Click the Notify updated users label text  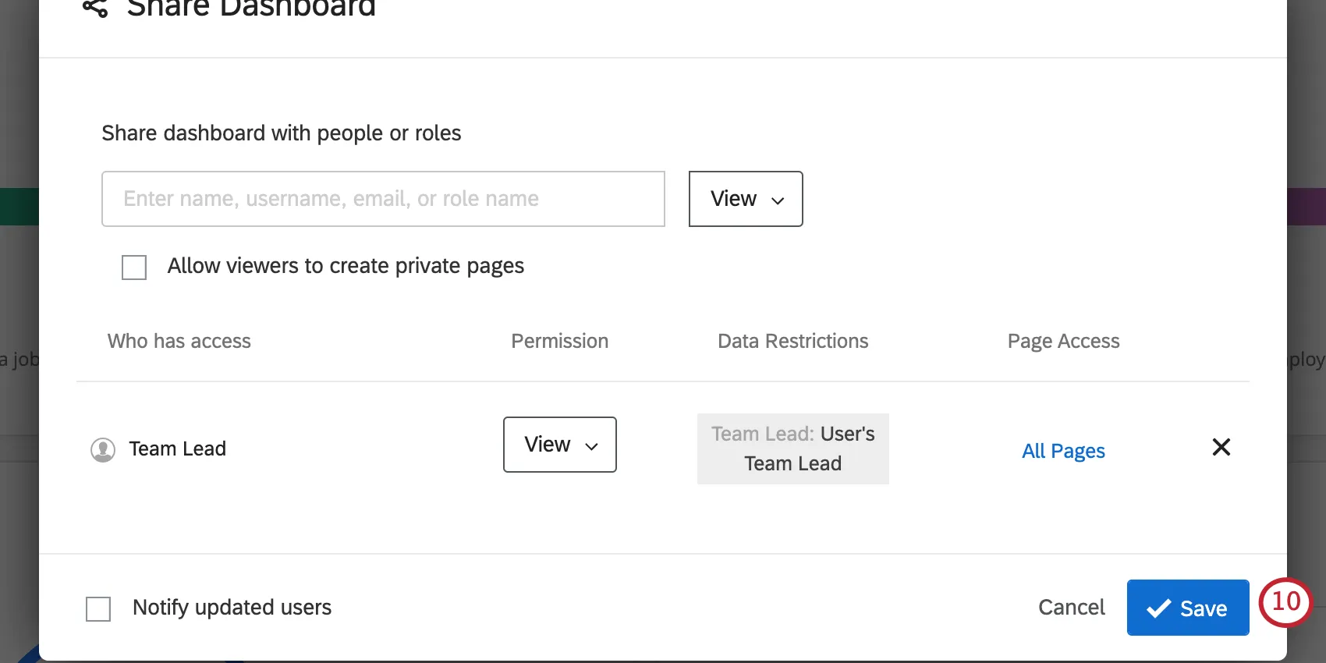click(232, 608)
